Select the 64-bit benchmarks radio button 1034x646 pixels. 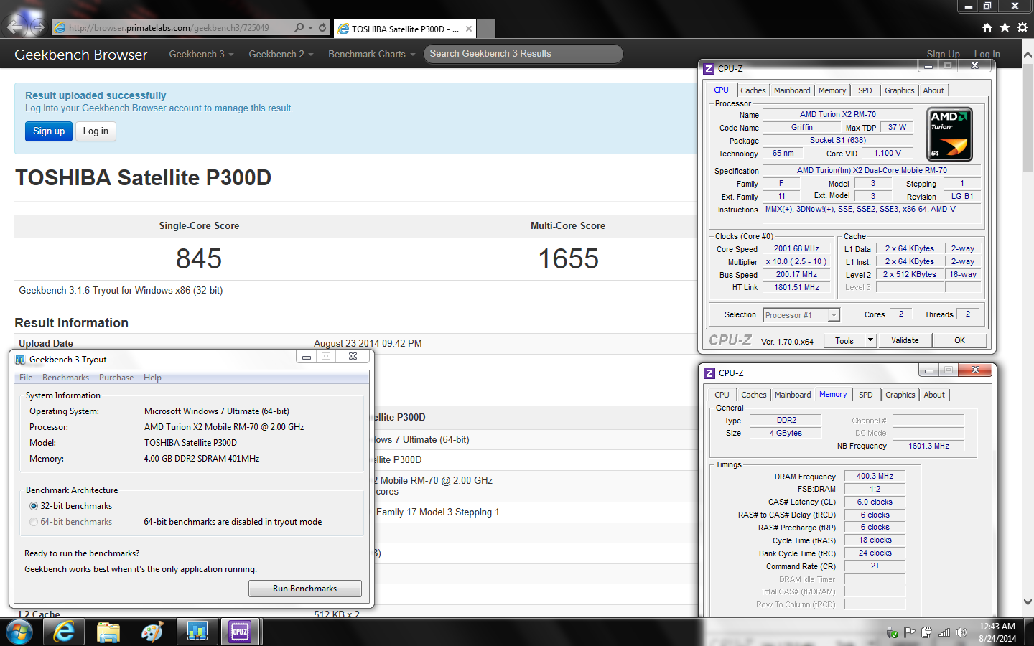pos(34,522)
